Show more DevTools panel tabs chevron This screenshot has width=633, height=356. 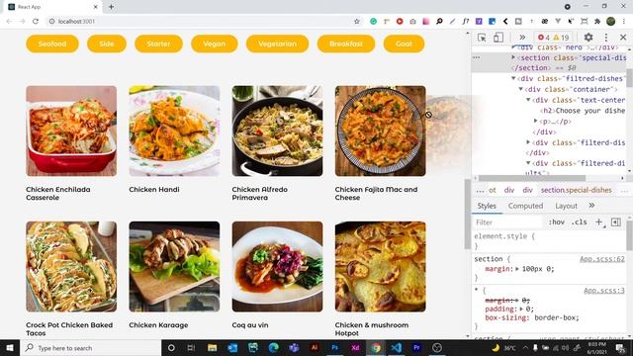(x=522, y=38)
